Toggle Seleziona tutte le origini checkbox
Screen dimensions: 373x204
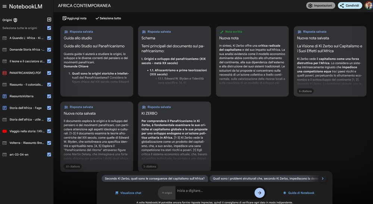point(49,28)
